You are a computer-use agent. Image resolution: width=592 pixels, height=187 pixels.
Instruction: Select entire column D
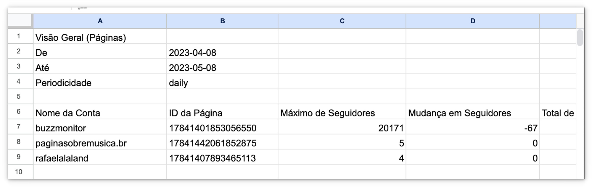point(473,21)
